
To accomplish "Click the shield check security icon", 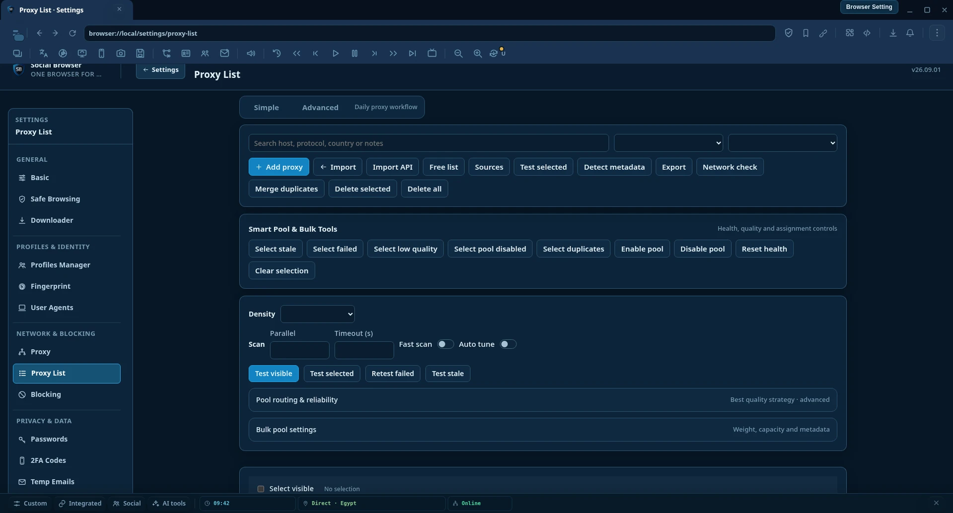I will (789, 33).
